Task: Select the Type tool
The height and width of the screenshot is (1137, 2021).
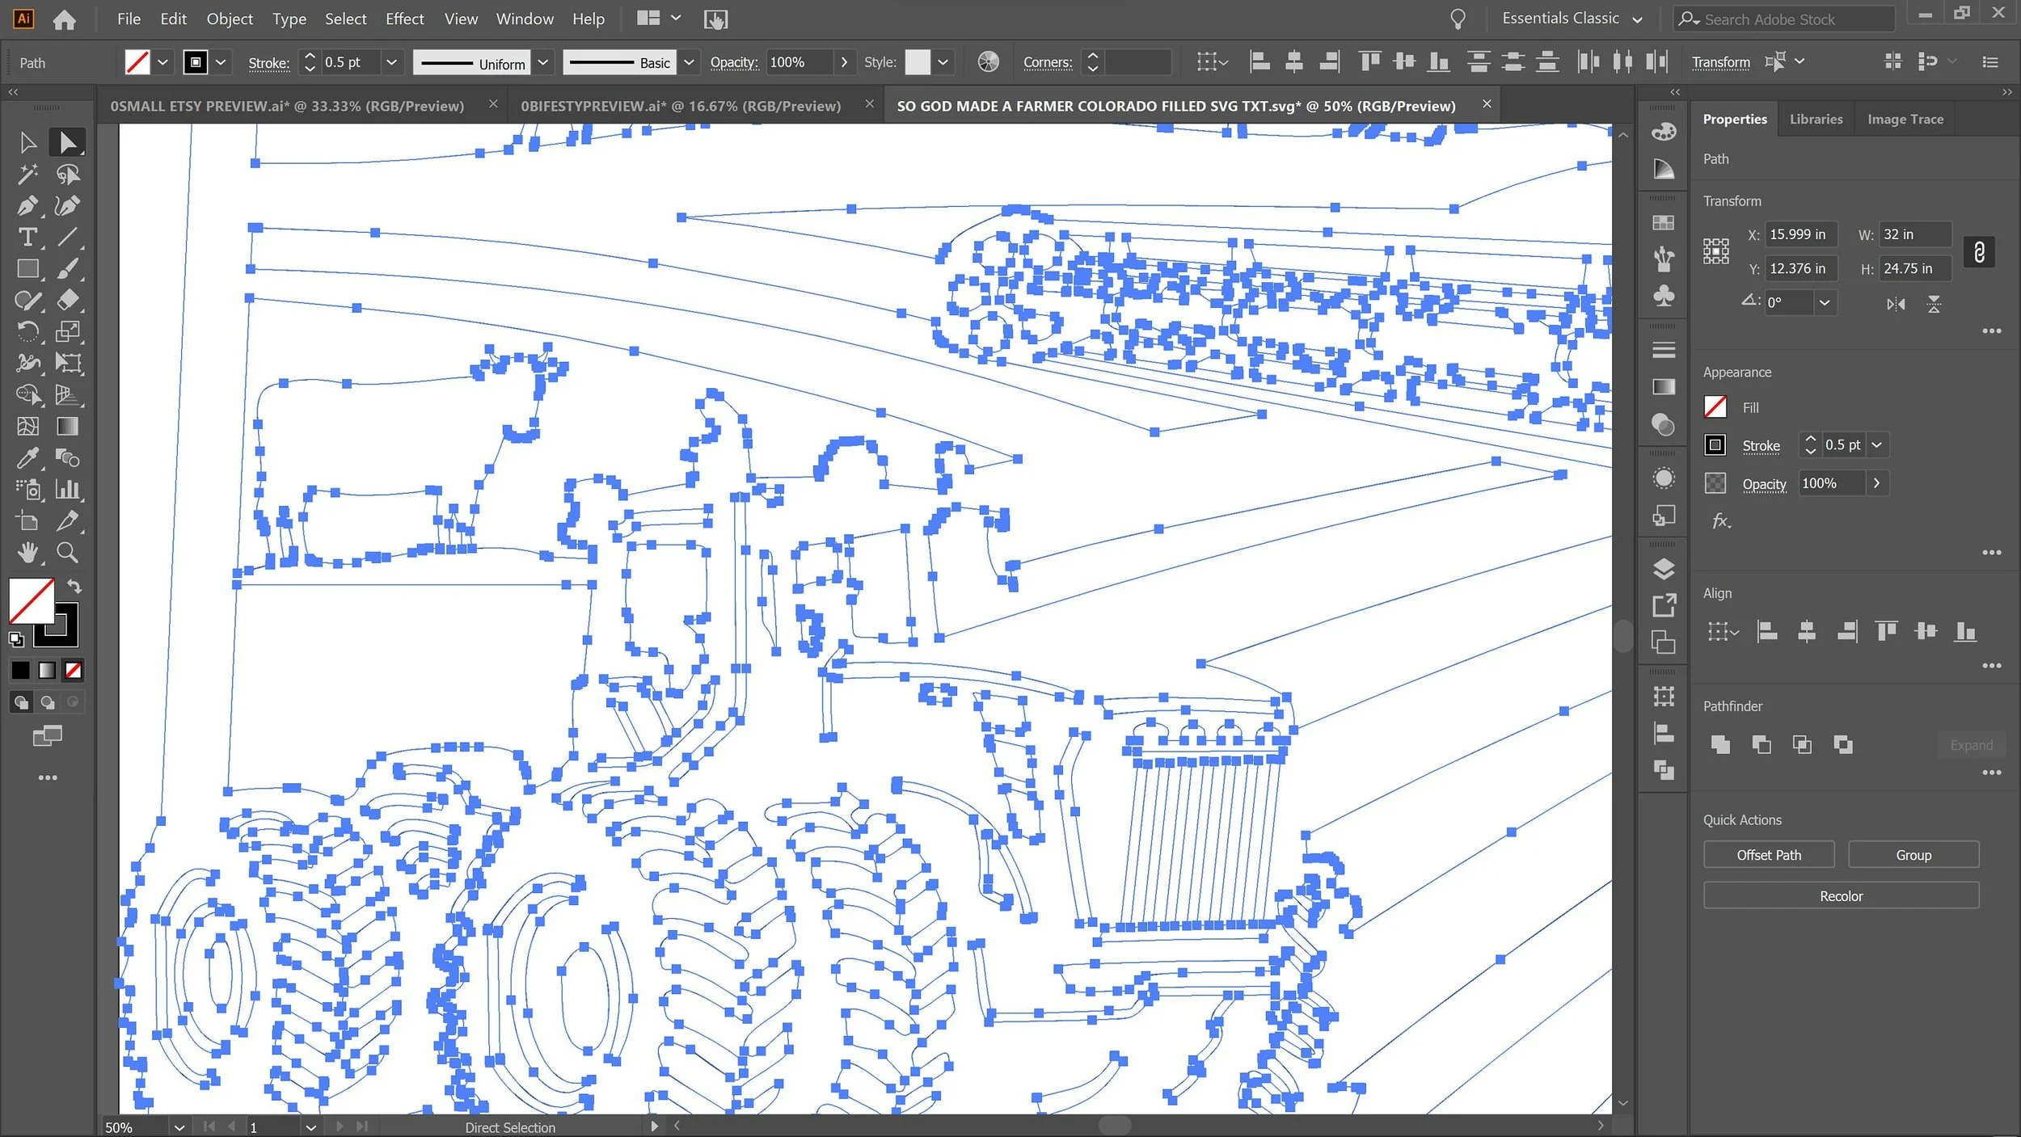Action: click(x=27, y=238)
